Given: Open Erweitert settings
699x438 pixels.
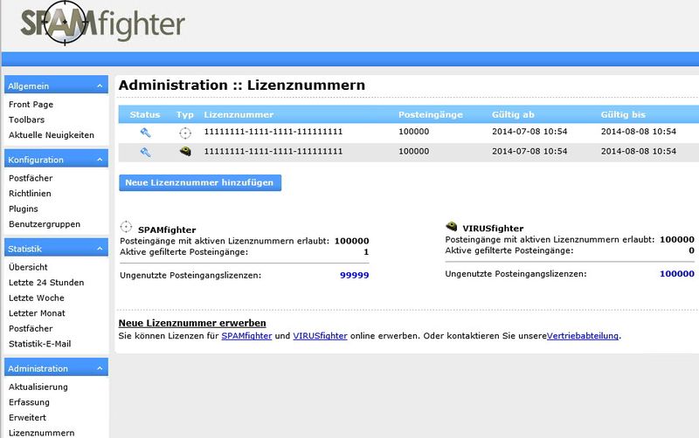Looking at the screenshot, I should tap(27, 418).
